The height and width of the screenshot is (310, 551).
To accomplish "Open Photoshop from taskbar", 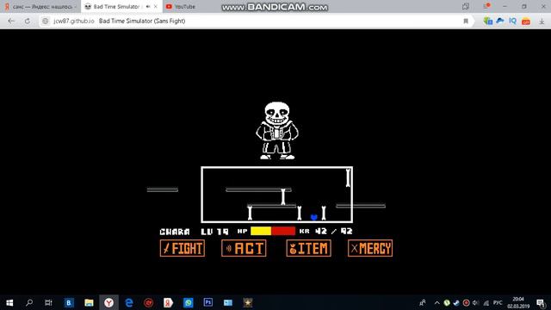I will pyautogui.click(x=208, y=302).
